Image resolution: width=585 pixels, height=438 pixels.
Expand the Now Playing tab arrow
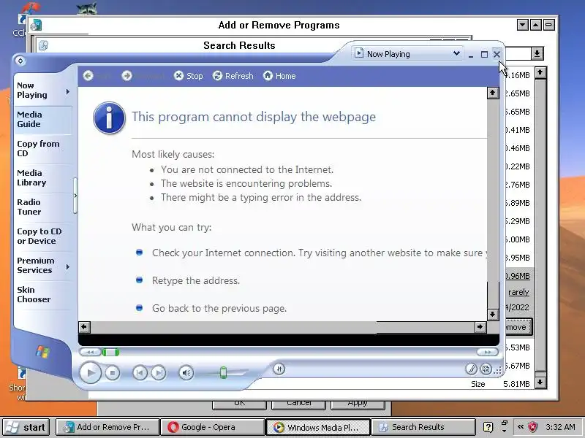(x=67, y=92)
